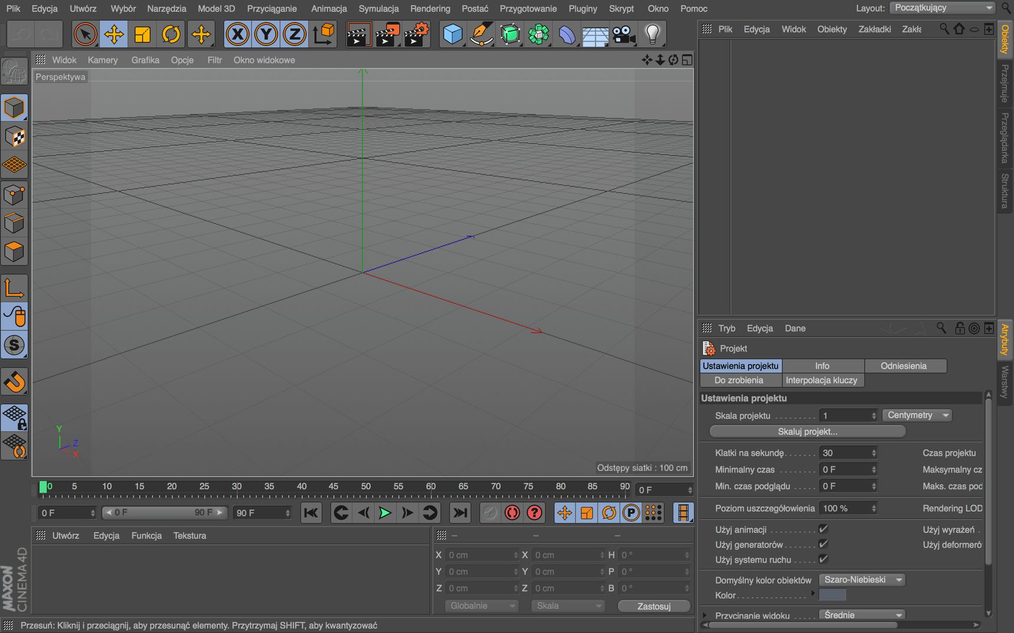Screen dimensions: 1014x633
Task: Open Centymetry units dropdown
Action: [917, 415]
